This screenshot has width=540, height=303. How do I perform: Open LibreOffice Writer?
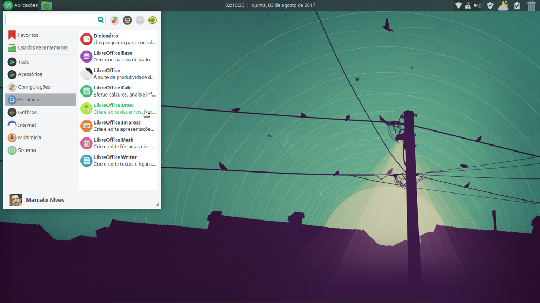pyautogui.click(x=118, y=161)
